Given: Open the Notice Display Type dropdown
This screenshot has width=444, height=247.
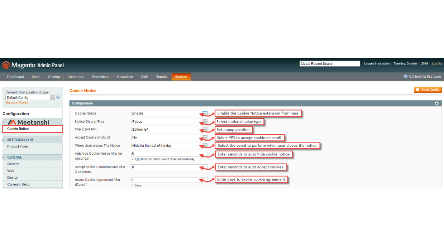Looking at the screenshot, I should (x=169, y=122).
